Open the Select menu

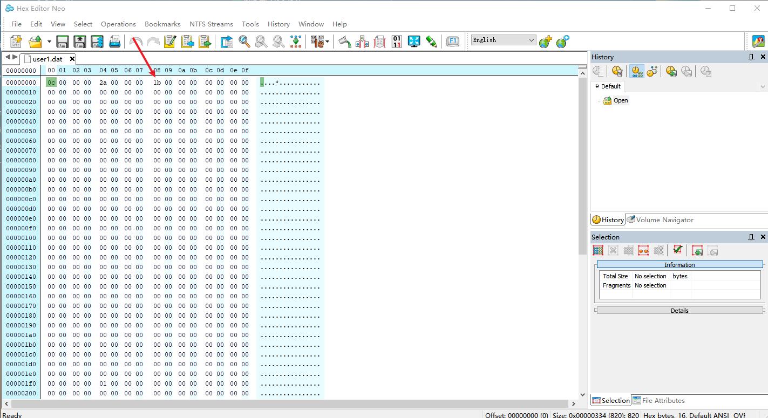[x=83, y=24]
